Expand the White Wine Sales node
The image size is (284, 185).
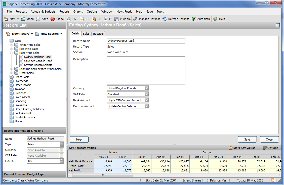[12, 45]
